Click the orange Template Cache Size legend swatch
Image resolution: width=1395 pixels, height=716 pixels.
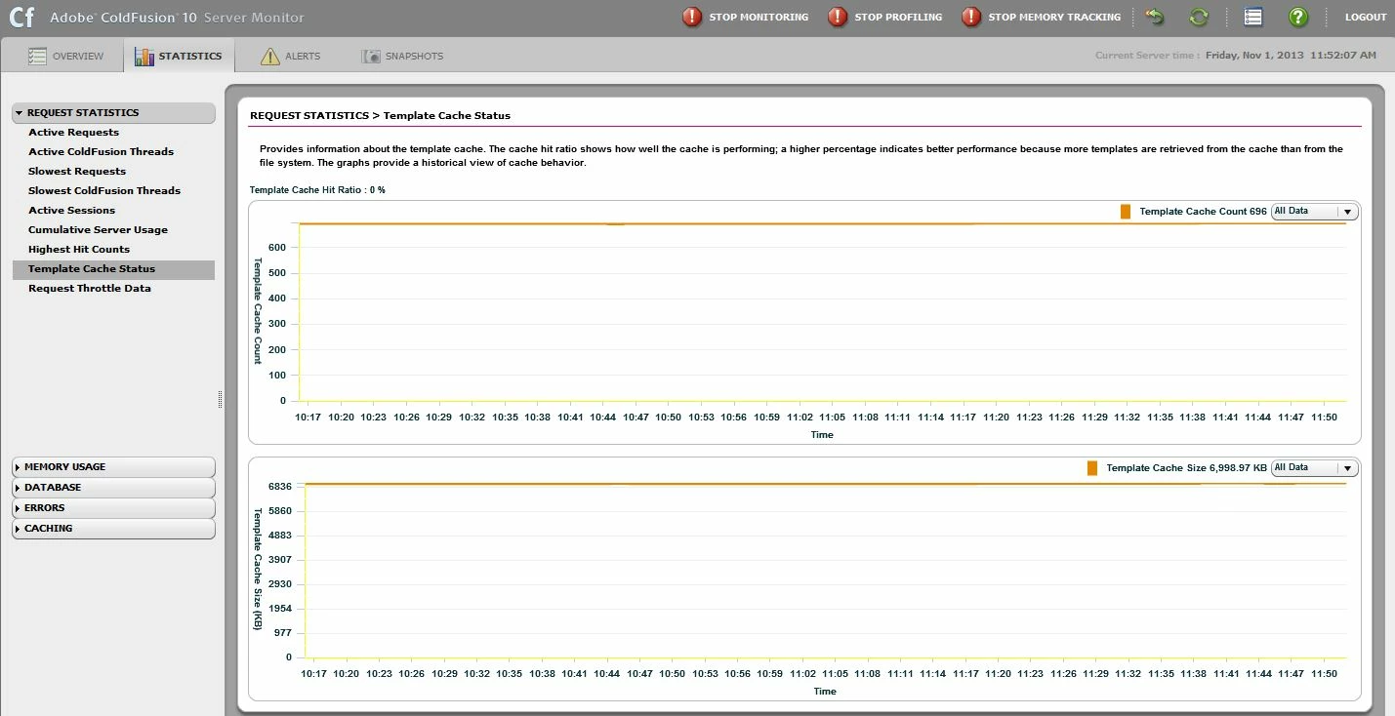click(x=1092, y=468)
